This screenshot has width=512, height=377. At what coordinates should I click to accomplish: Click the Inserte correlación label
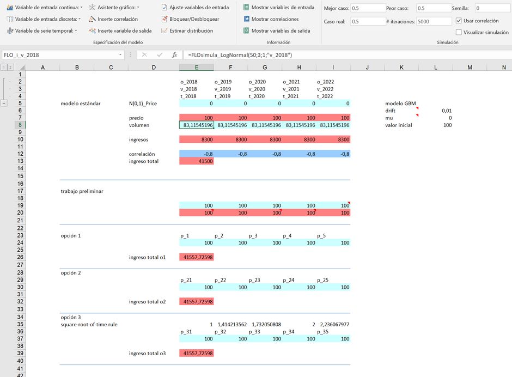tap(118, 19)
